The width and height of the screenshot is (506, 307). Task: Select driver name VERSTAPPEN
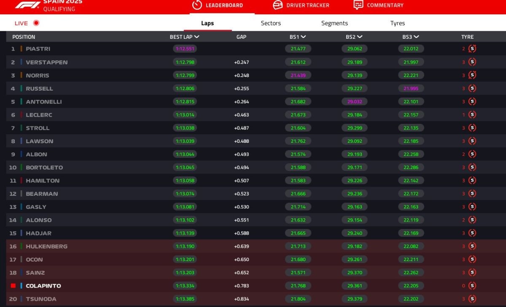click(46, 62)
